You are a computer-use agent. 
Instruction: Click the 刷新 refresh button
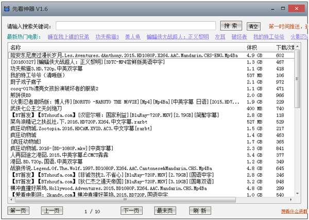[200, 211]
